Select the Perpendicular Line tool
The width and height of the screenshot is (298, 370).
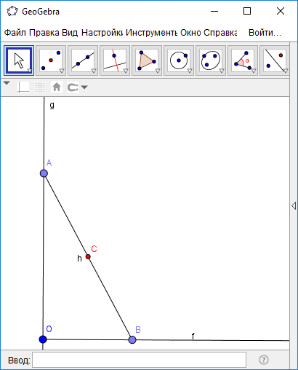coord(115,60)
